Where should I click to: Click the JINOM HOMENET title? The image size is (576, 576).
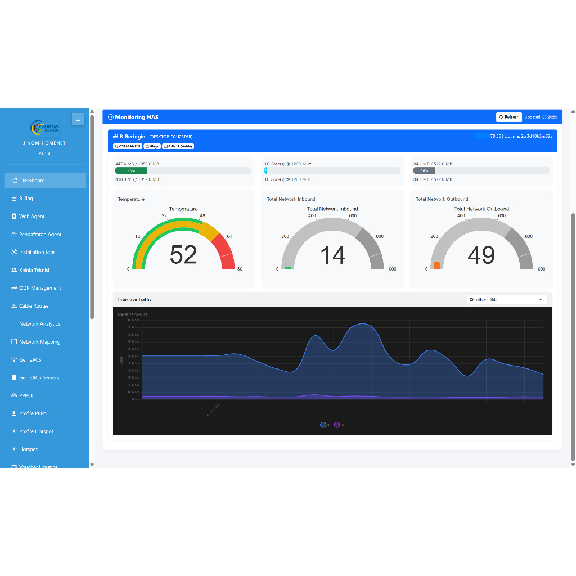(x=44, y=143)
